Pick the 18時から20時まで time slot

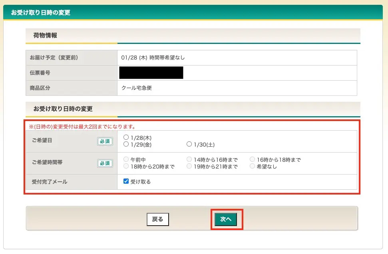tap(126, 167)
